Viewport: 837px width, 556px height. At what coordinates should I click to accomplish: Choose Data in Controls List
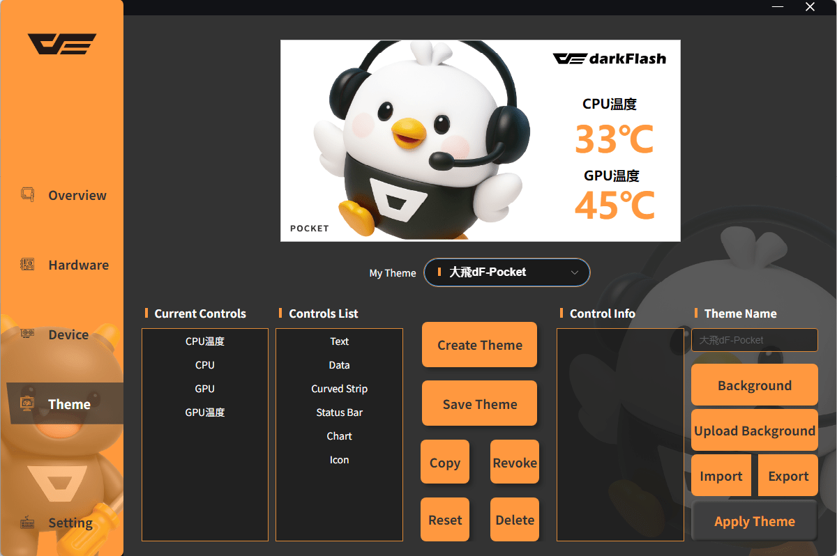[340, 365]
